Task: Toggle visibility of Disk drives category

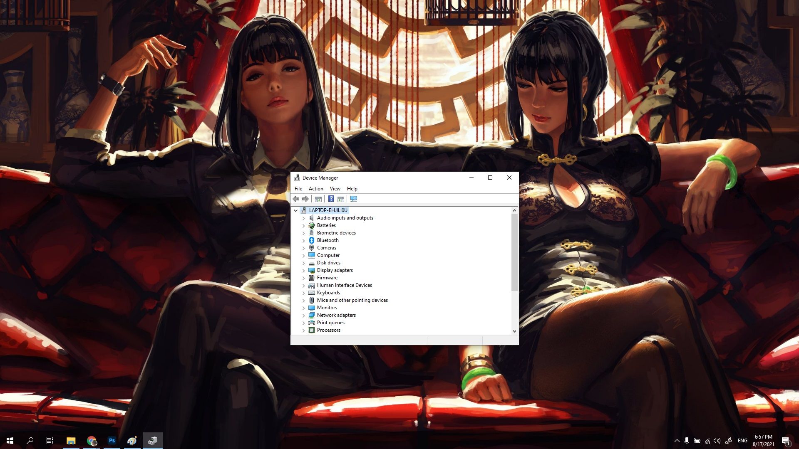Action: (x=303, y=263)
